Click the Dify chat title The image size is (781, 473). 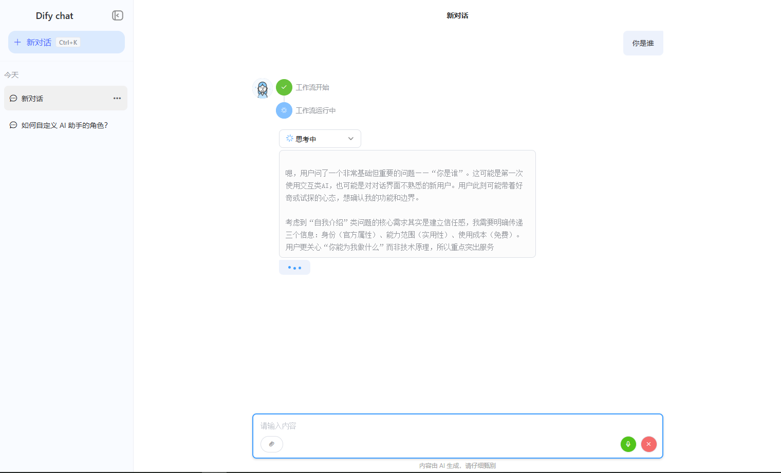click(x=54, y=16)
